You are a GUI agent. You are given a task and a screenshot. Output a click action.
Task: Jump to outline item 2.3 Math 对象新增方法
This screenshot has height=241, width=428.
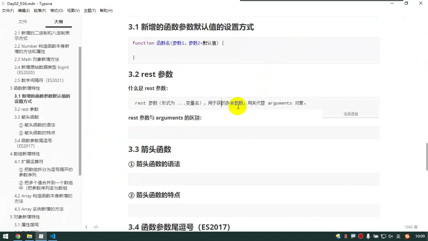tap(37, 59)
